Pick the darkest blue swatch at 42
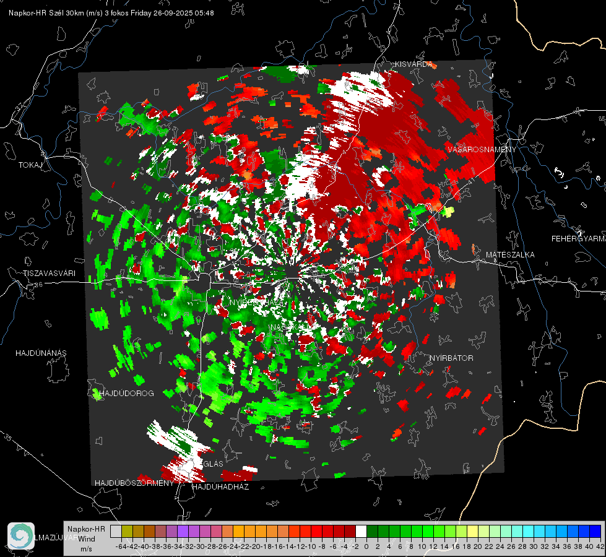The width and height of the screenshot is (606, 557). coord(595,531)
